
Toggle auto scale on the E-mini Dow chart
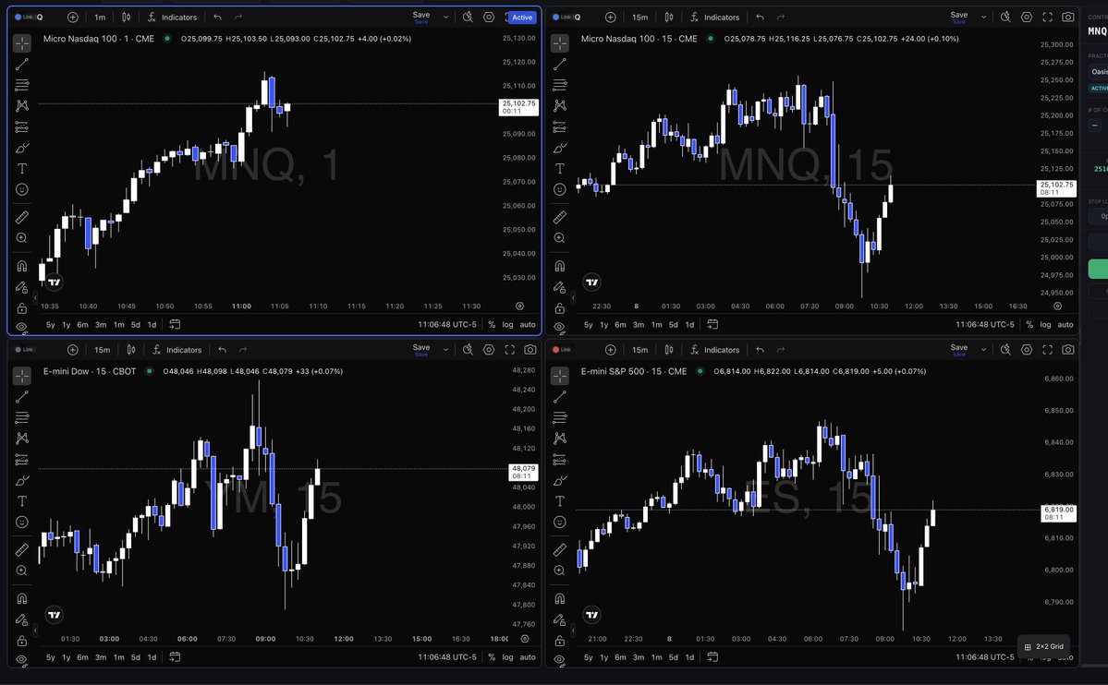tap(530, 657)
